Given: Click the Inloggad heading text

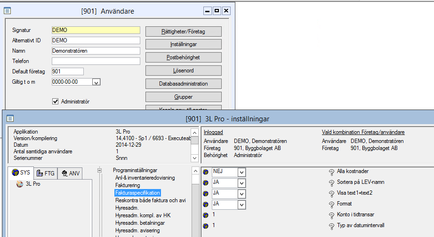Looking at the screenshot, I should (213, 132).
